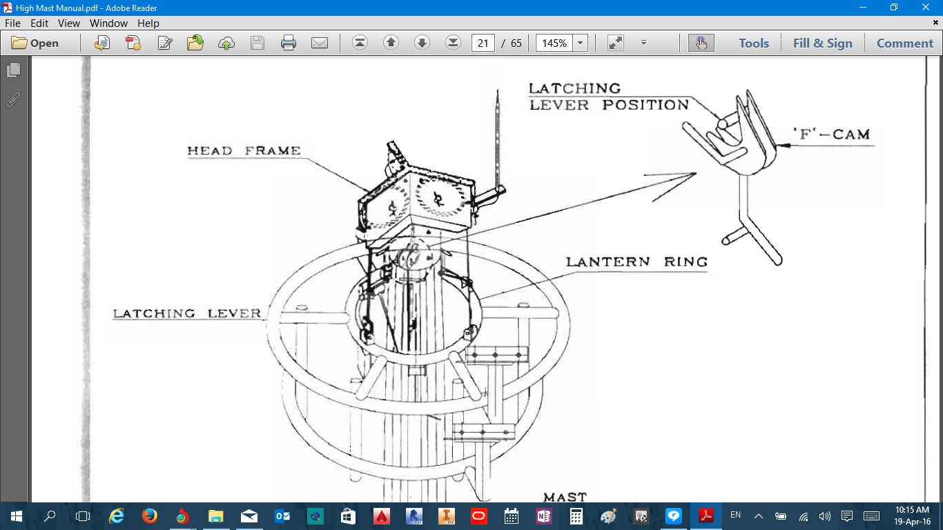Click the Adobe Reader taskbar icon
Screen dimensions: 943x530
pyautogui.click(x=706, y=516)
